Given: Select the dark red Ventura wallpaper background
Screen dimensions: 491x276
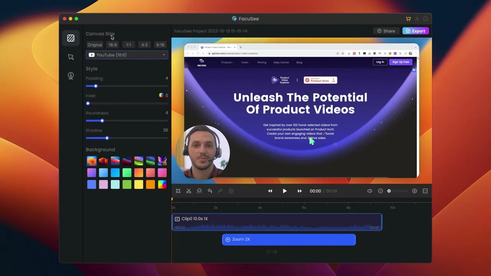Looking at the screenshot, I should point(103,161).
